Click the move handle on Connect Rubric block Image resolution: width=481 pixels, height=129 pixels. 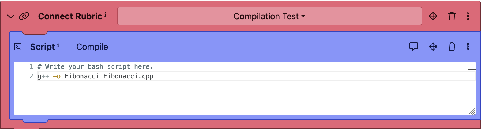tap(433, 16)
